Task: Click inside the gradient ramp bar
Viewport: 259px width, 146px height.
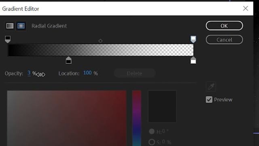Action: coord(101,50)
